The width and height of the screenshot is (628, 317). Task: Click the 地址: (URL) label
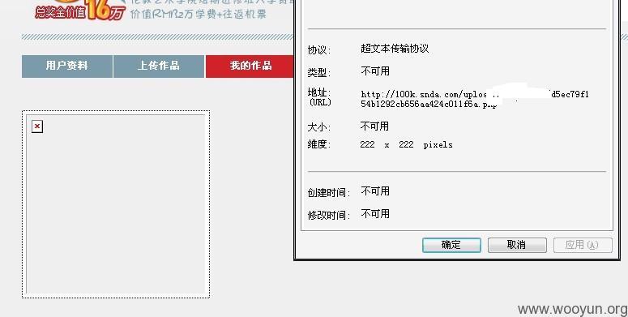tap(319, 97)
